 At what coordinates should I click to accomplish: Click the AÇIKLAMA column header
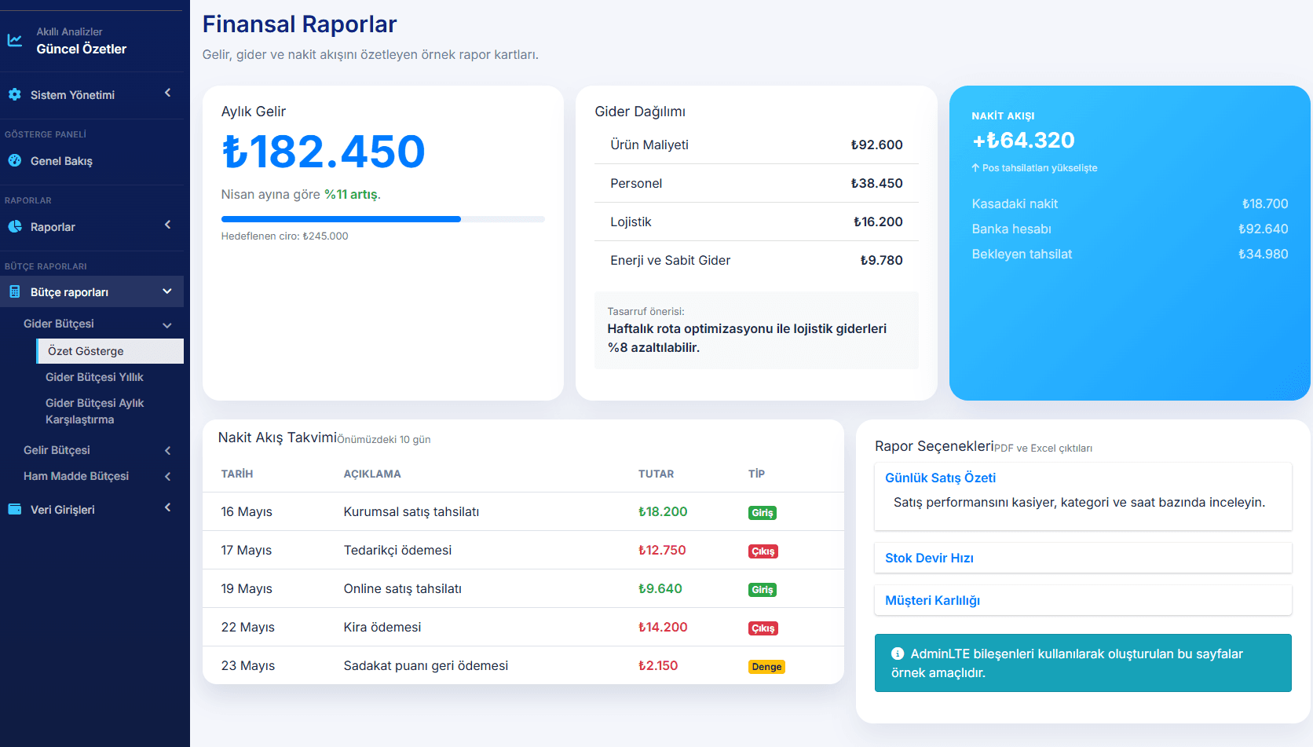click(372, 474)
